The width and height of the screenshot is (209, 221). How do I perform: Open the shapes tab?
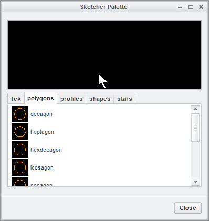(100, 99)
